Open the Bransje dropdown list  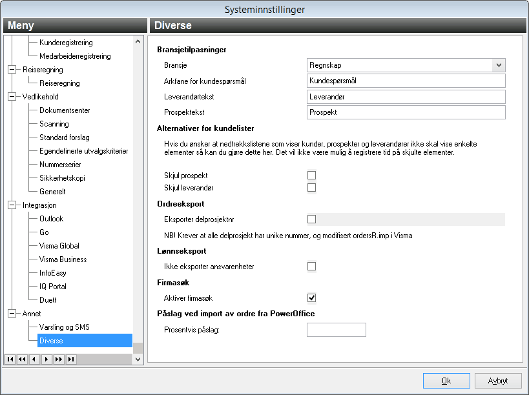click(499, 65)
